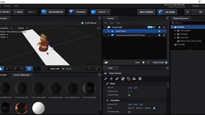This screenshot has height=115, width=205.
Task: Expand the secuenciapersonaje.0000 row
Action: (x=109, y=35)
